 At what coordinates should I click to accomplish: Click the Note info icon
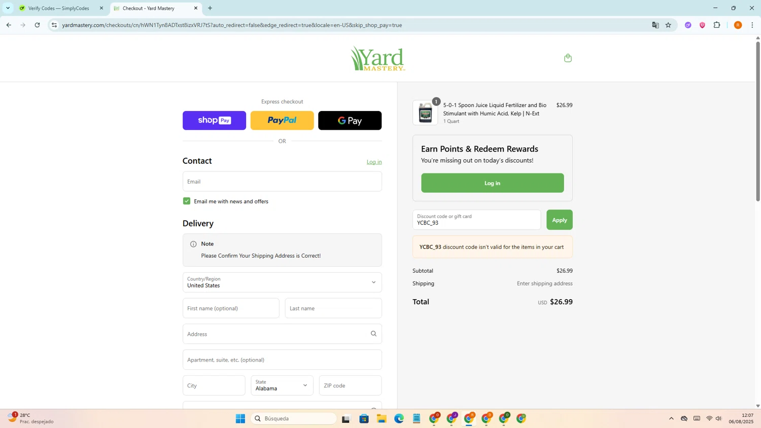point(193,244)
